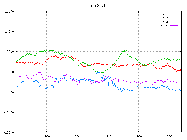
Task: Select the 'line 3' legend label
Action: coord(163,22)
